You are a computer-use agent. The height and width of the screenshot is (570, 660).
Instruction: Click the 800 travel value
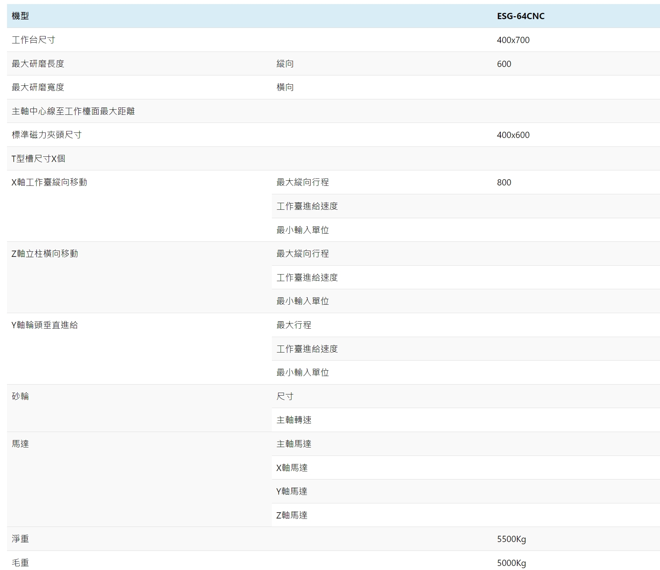[504, 183]
